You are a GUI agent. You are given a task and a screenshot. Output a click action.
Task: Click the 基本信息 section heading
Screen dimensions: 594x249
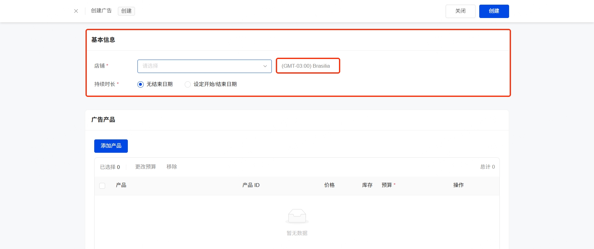click(103, 40)
